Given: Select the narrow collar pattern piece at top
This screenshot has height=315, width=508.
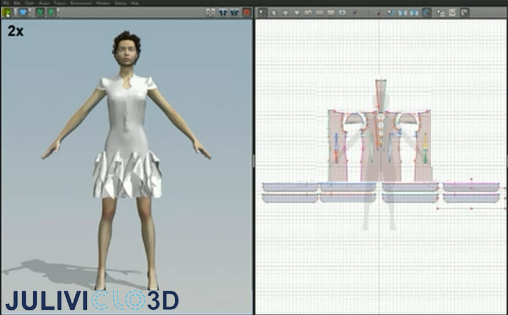Looking at the screenshot, I should click(381, 95).
